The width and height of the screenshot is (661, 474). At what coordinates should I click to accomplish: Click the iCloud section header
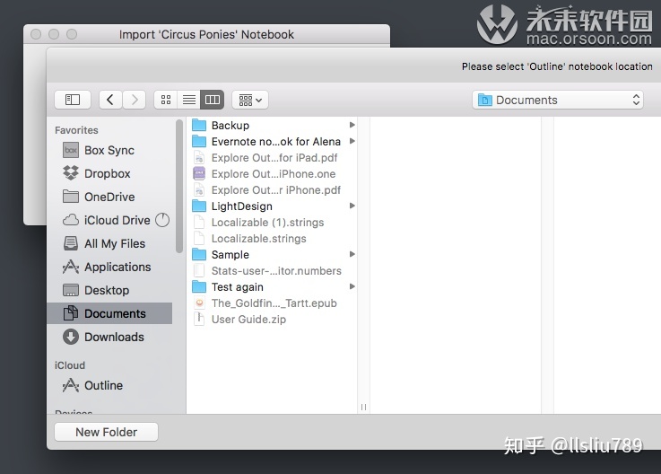tap(70, 365)
